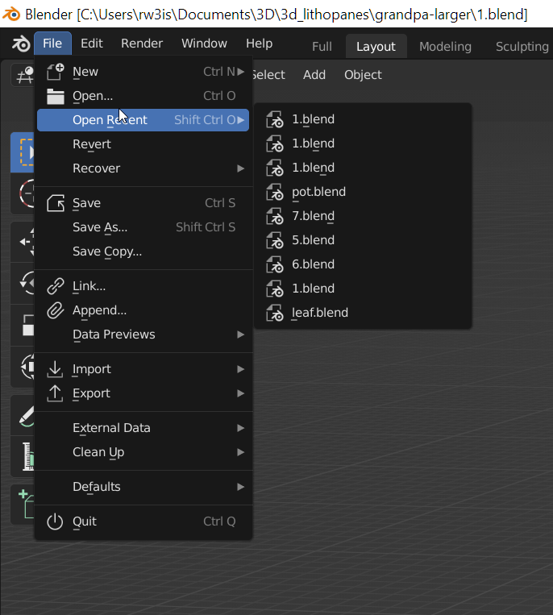This screenshot has width=553, height=615.
Task: Click the Blender logo menu icon
Action: point(21,44)
